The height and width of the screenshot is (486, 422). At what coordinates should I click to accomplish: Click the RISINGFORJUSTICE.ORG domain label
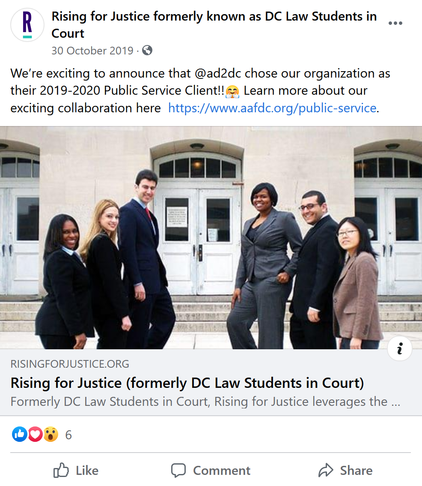(70, 364)
